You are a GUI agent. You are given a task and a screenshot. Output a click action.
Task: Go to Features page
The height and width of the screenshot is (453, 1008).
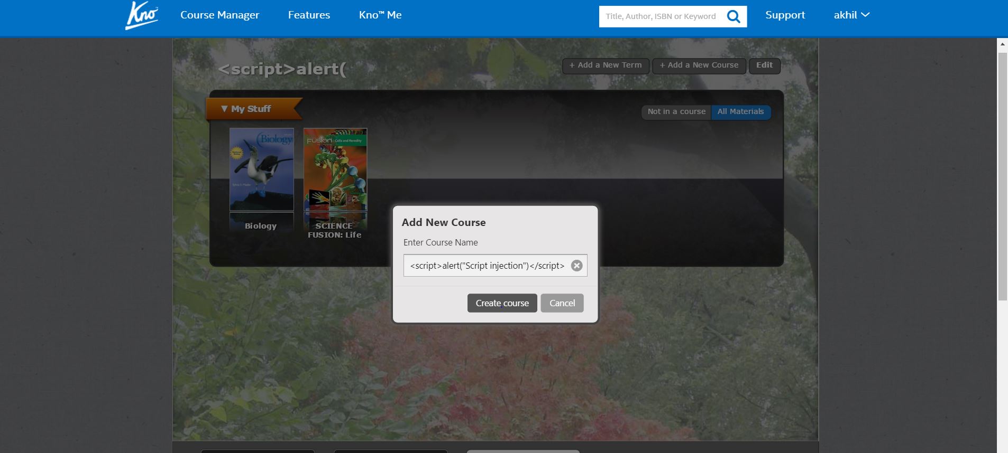tap(309, 15)
